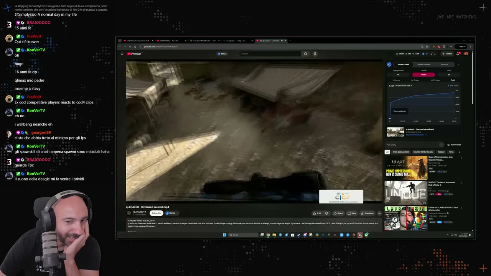Filter by Counter-Strike: Source chip

tap(423, 152)
